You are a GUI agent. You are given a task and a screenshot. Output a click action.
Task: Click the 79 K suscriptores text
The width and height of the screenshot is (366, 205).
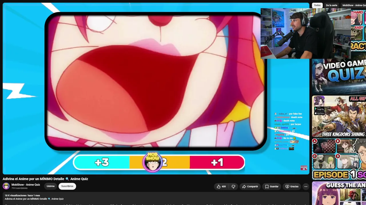tap(19, 188)
